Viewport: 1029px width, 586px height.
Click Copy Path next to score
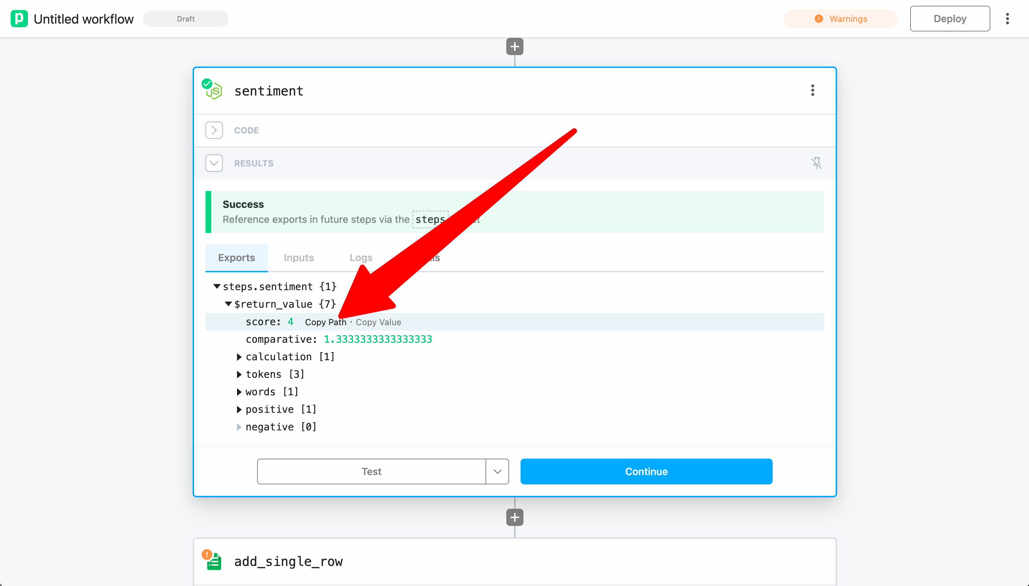pyautogui.click(x=325, y=322)
